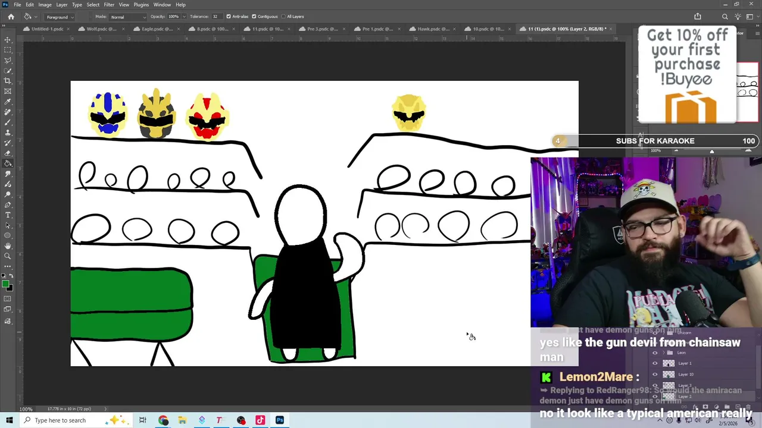The height and width of the screenshot is (428, 762).
Task: Hide Layer 2 visibility eye
Action: coord(655,396)
